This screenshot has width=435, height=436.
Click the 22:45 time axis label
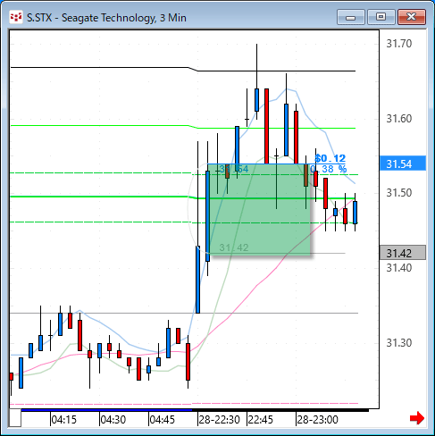261,420
